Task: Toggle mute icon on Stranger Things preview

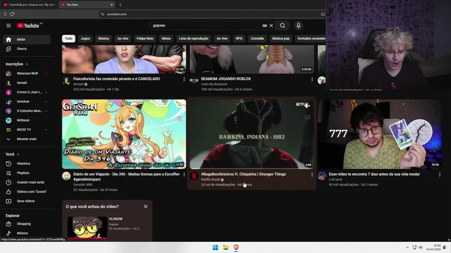Action: pos(308,105)
